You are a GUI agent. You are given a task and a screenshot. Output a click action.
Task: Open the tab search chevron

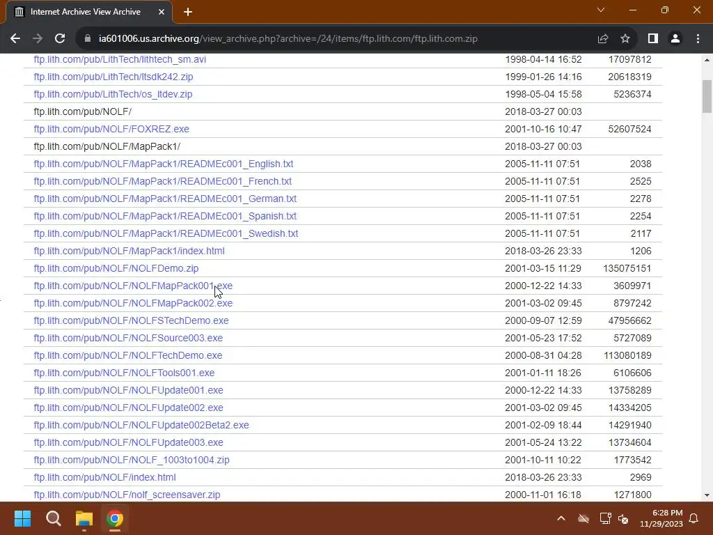[601, 10]
